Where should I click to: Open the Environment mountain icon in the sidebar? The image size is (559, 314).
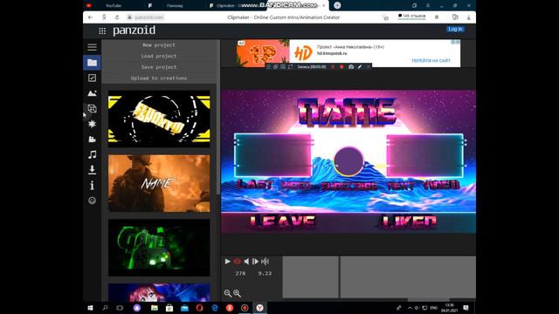click(92, 93)
